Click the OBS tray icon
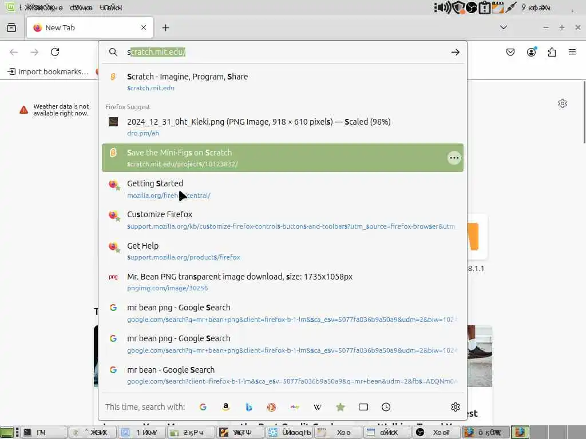The width and height of the screenshot is (586, 439). (472, 7)
